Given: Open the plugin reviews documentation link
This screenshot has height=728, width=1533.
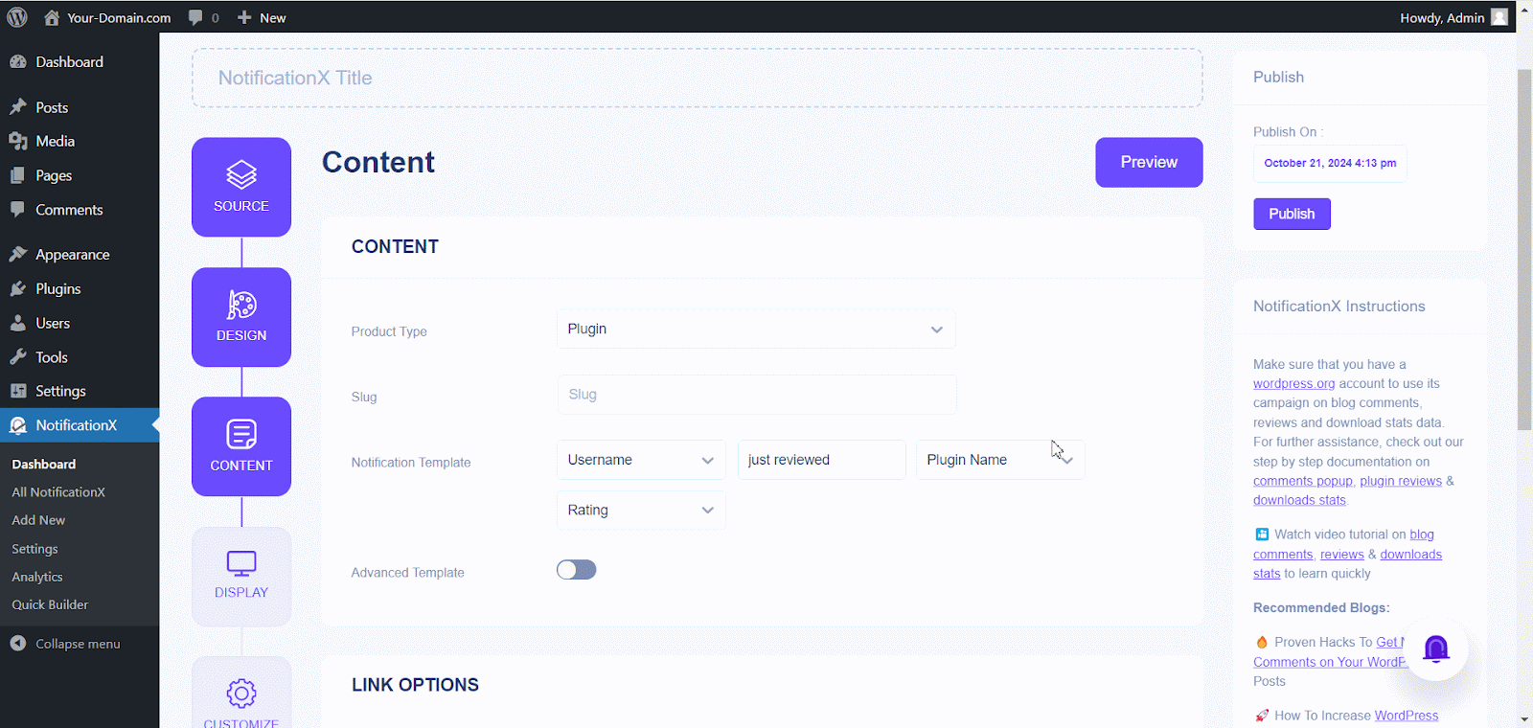Looking at the screenshot, I should pos(1401,481).
